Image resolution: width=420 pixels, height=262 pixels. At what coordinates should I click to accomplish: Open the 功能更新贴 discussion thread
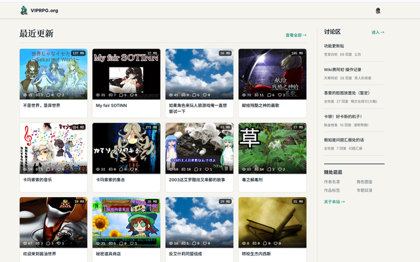[334, 46]
